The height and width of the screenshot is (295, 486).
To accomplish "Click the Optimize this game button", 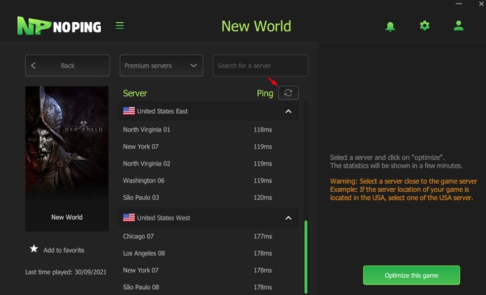I will click(411, 275).
